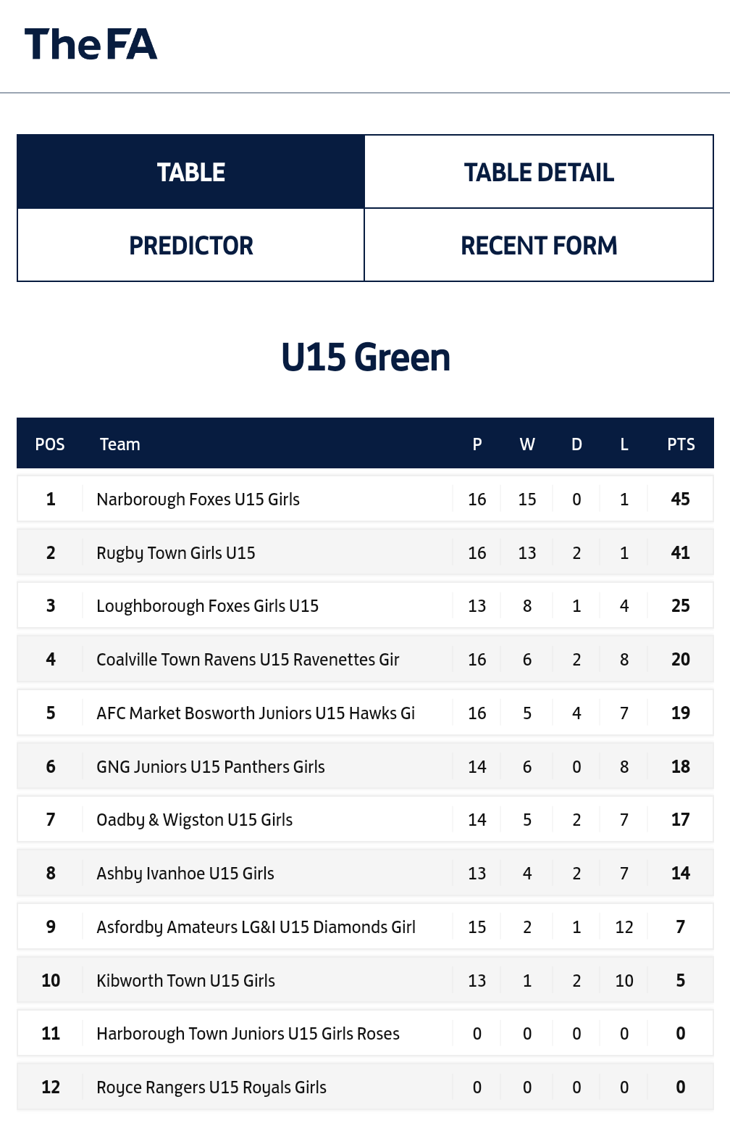Select Kibworth Town U15 Girls
The width and height of the screenshot is (730, 1123).
[186, 981]
